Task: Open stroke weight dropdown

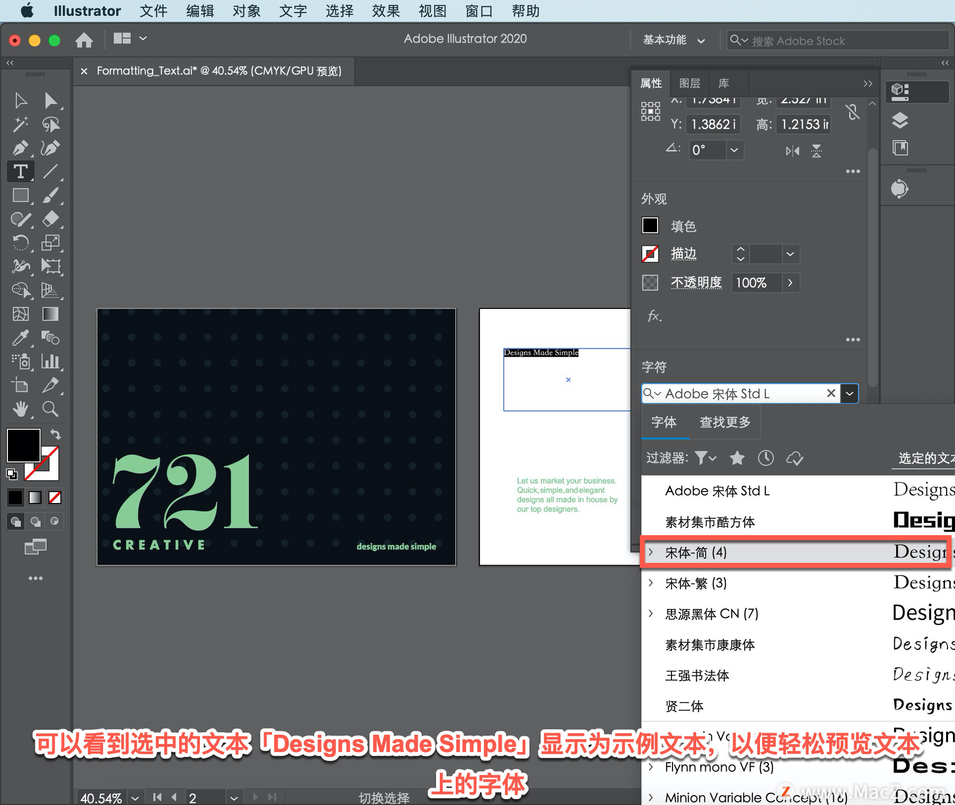Action: pos(790,254)
